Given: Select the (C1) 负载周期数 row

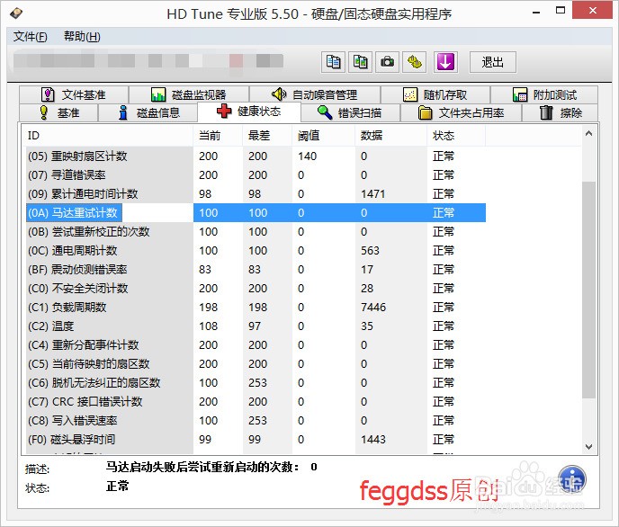Looking at the screenshot, I should [256, 308].
